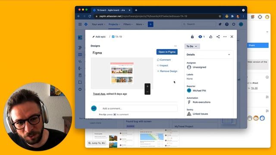Focus the Jira Search field
The image size is (276, 155).
(199, 24)
